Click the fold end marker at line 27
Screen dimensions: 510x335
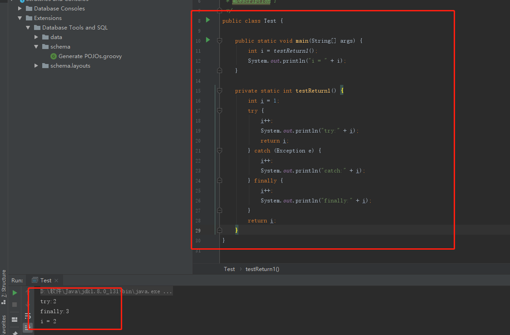[x=219, y=211]
